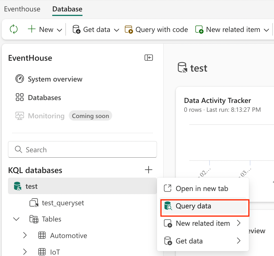Click the New related item toolbar icon

point(199,29)
